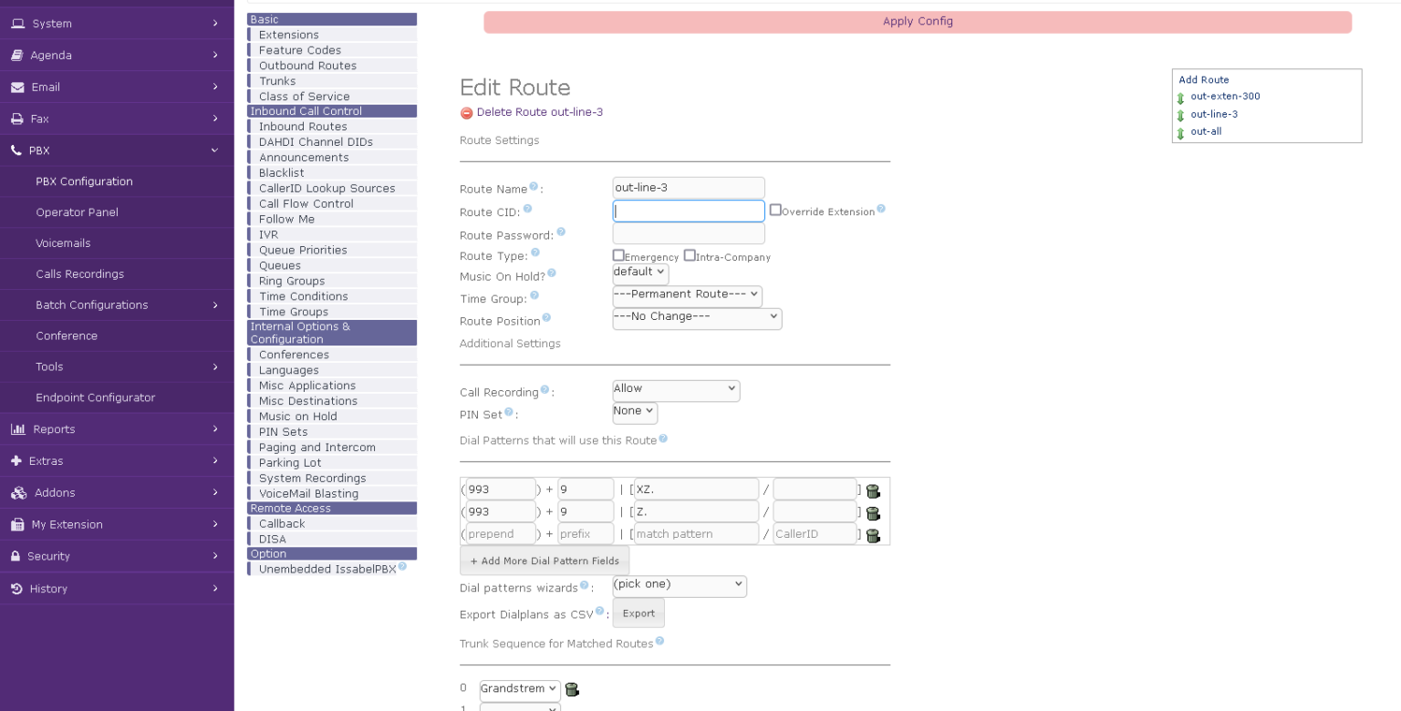Select Operator Panel in the sidebar
1401x711 pixels.
point(77,212)
